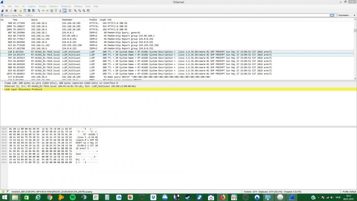Find a packet with magnifier icon

[x=39, y=11]
